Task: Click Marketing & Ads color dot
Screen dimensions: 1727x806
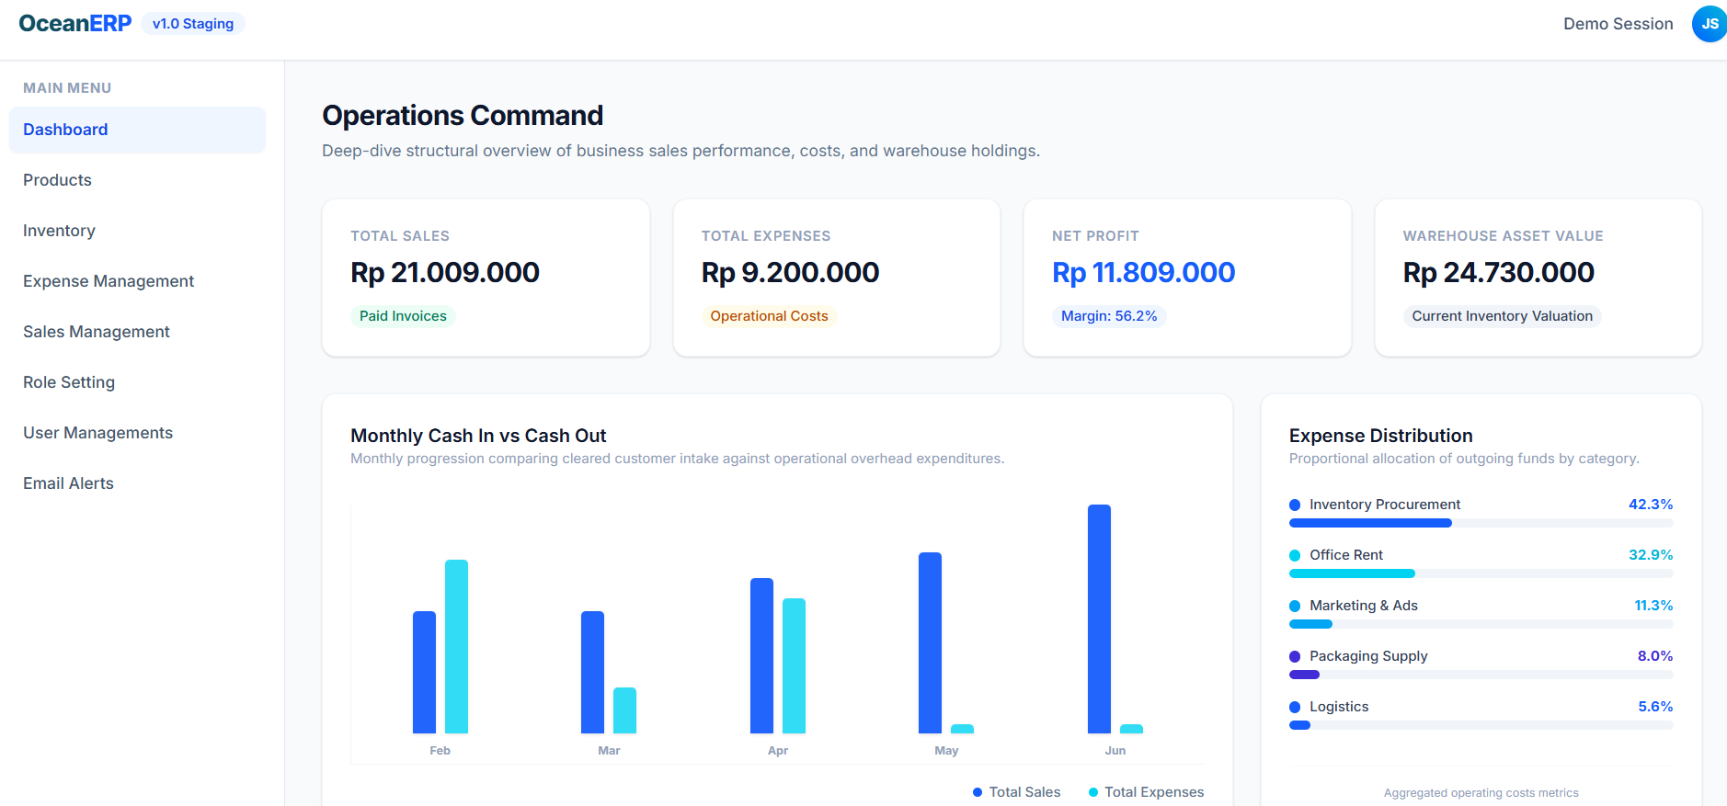Action: point(1295,606)
